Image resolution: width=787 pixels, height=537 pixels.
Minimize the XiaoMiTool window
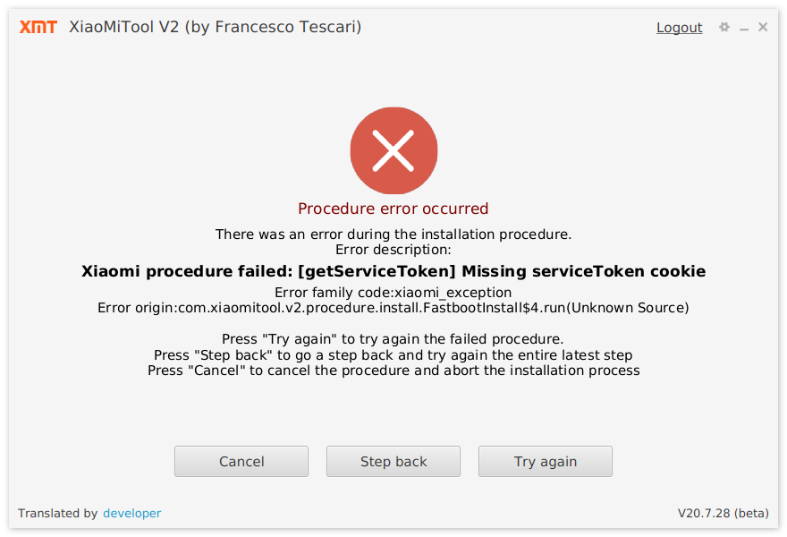[744, 28]
